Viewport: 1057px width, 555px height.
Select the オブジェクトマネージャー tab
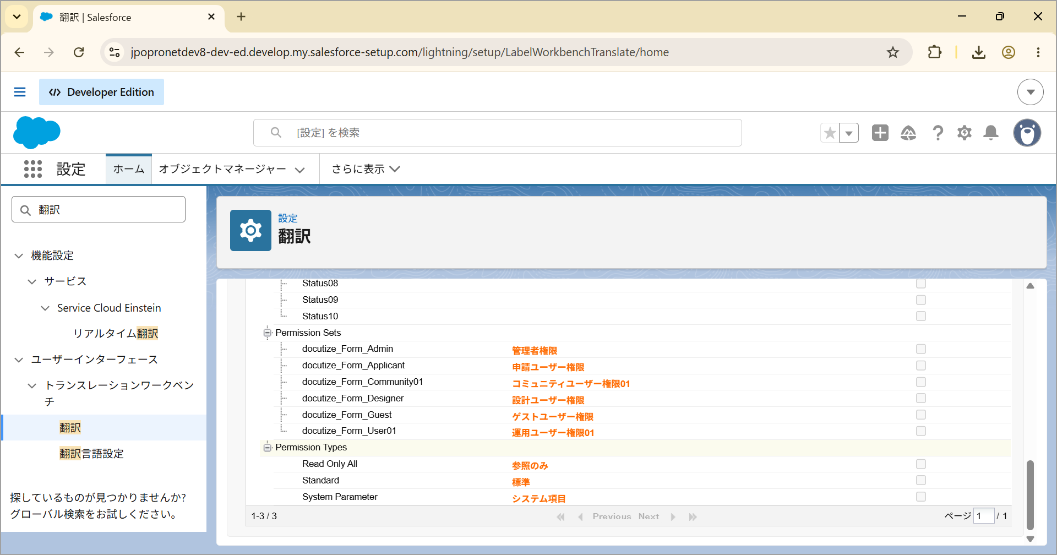click(222, 169)
